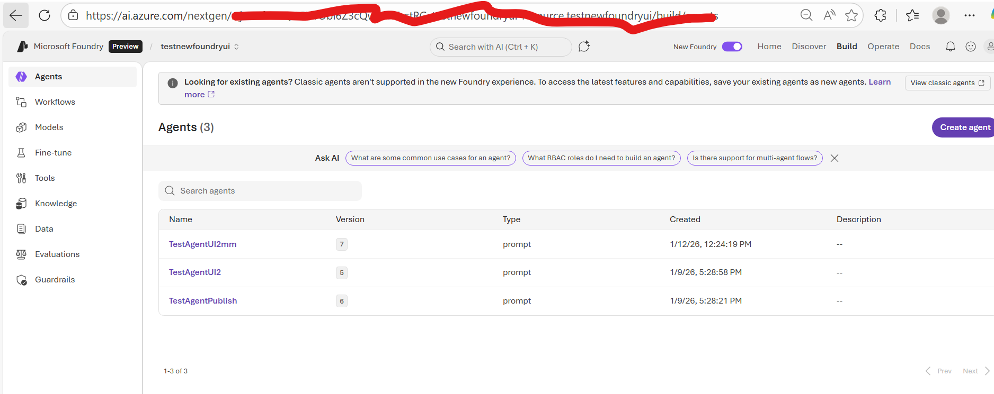Select the Build tab
994x394 pixels.
pos(847,47)
